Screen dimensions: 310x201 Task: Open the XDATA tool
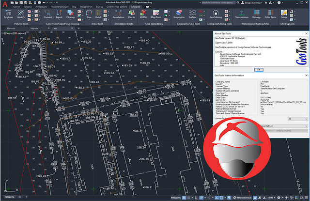click(143, 15)
